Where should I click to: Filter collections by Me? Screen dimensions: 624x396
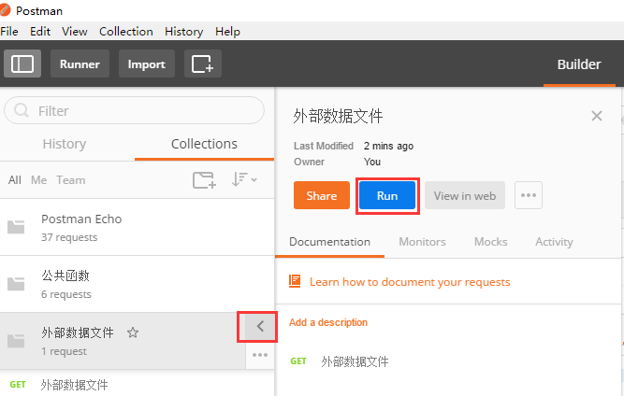pos(39,180)
